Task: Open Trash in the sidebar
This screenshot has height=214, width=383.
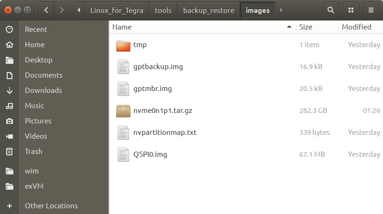Action: click(33, 152)
